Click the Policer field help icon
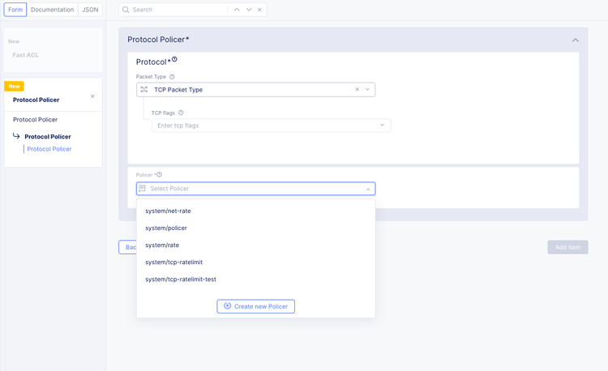Viewport: 608px width, 371px height. point(160,174)
